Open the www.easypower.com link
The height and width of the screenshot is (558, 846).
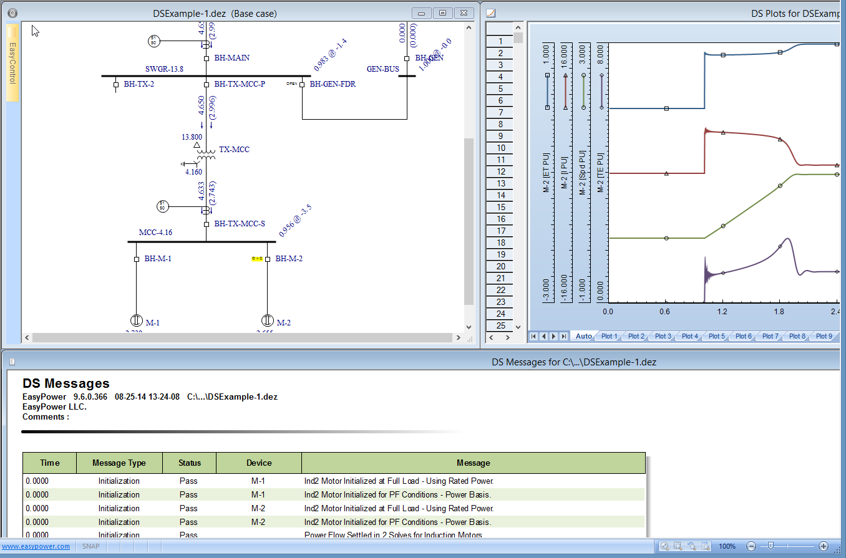(36, 546)
